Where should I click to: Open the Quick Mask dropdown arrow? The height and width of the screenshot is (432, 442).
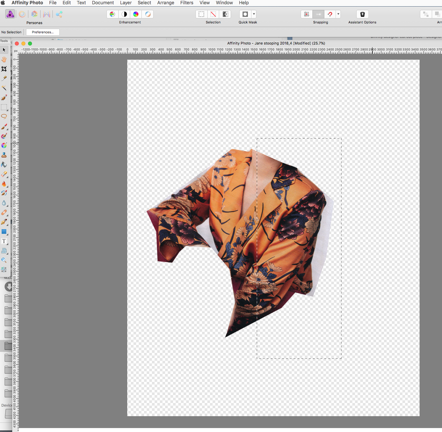[x=254, y=14]
